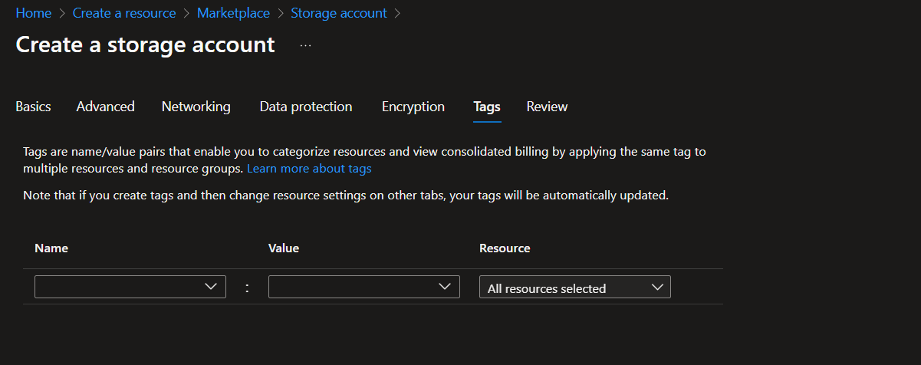Click the Value field chevron arrow
Viewport: 921px width, 365px height.
(445, 287)
